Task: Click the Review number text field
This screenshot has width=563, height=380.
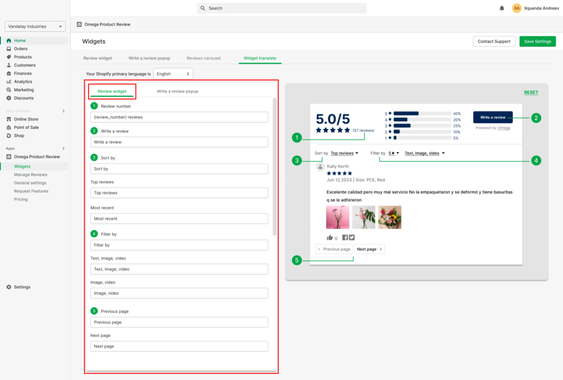Action: click(x=179, y=117)
